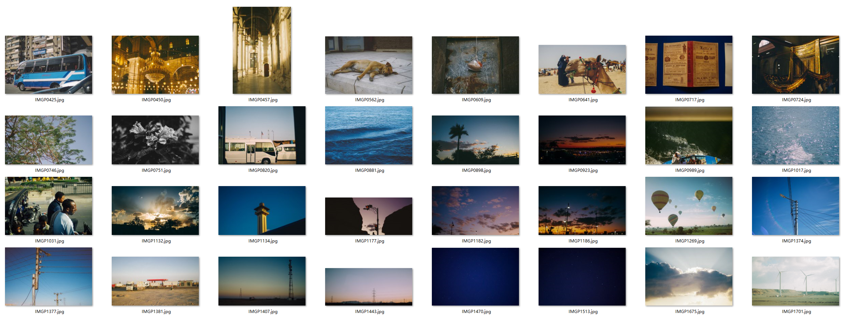This screenshot has height=328, width=848.
Task: Click the IMGP0881.jpg file name
Action: [370, 170]
